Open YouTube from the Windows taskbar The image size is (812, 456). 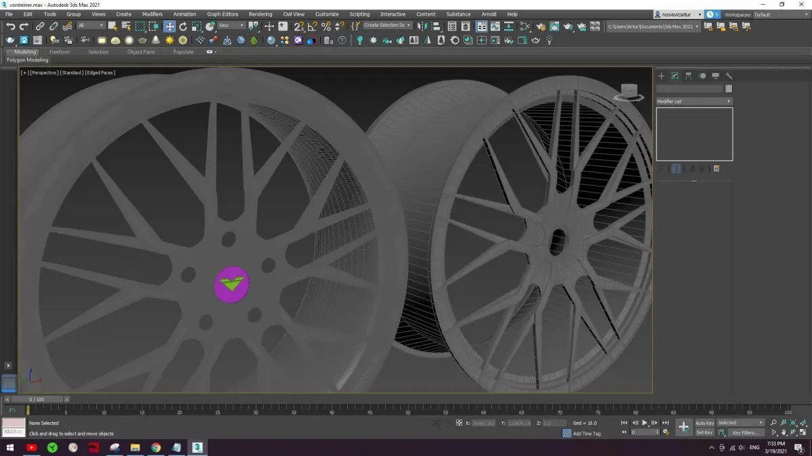[x=32, y=447]
